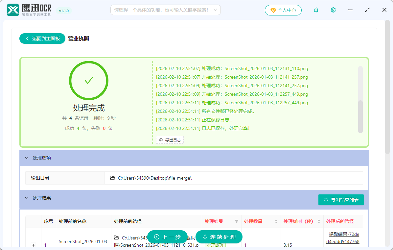Screen dimensions: 393x250
Task: Open the 个人中心 menu
Action: click(283, 10)
